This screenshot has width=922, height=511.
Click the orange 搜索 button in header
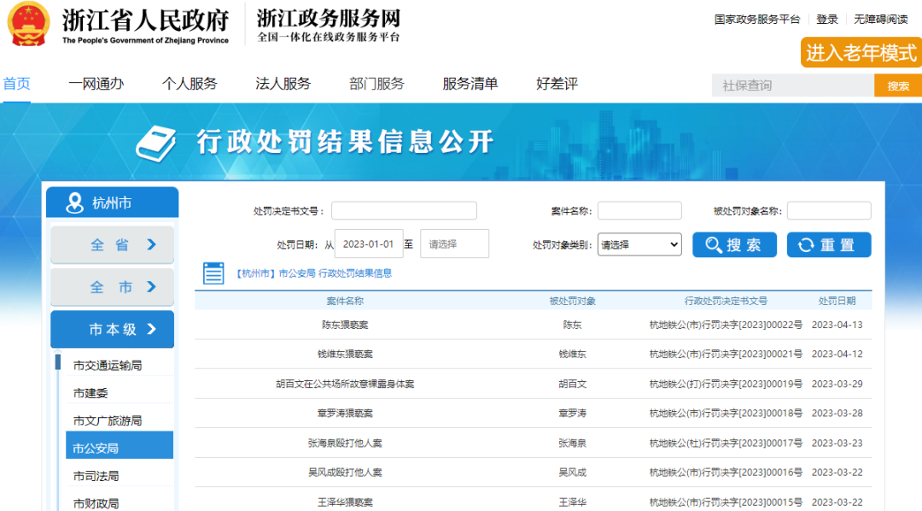click(898, 86)
